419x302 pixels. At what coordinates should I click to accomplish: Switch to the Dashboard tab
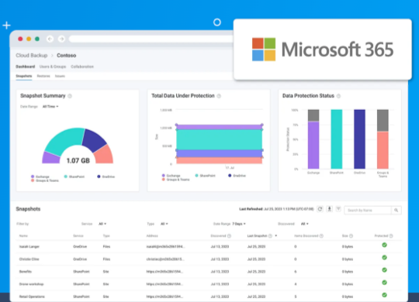(25, 67)
